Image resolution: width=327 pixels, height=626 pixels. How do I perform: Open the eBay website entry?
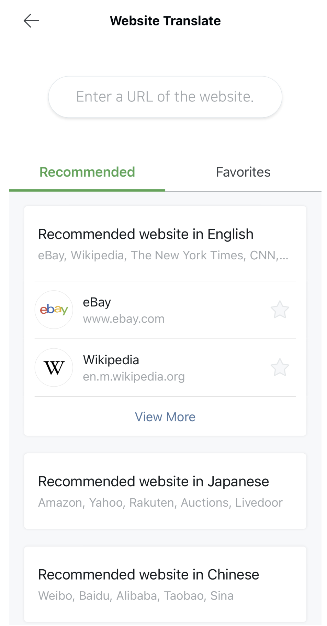[x=165, y=310]
